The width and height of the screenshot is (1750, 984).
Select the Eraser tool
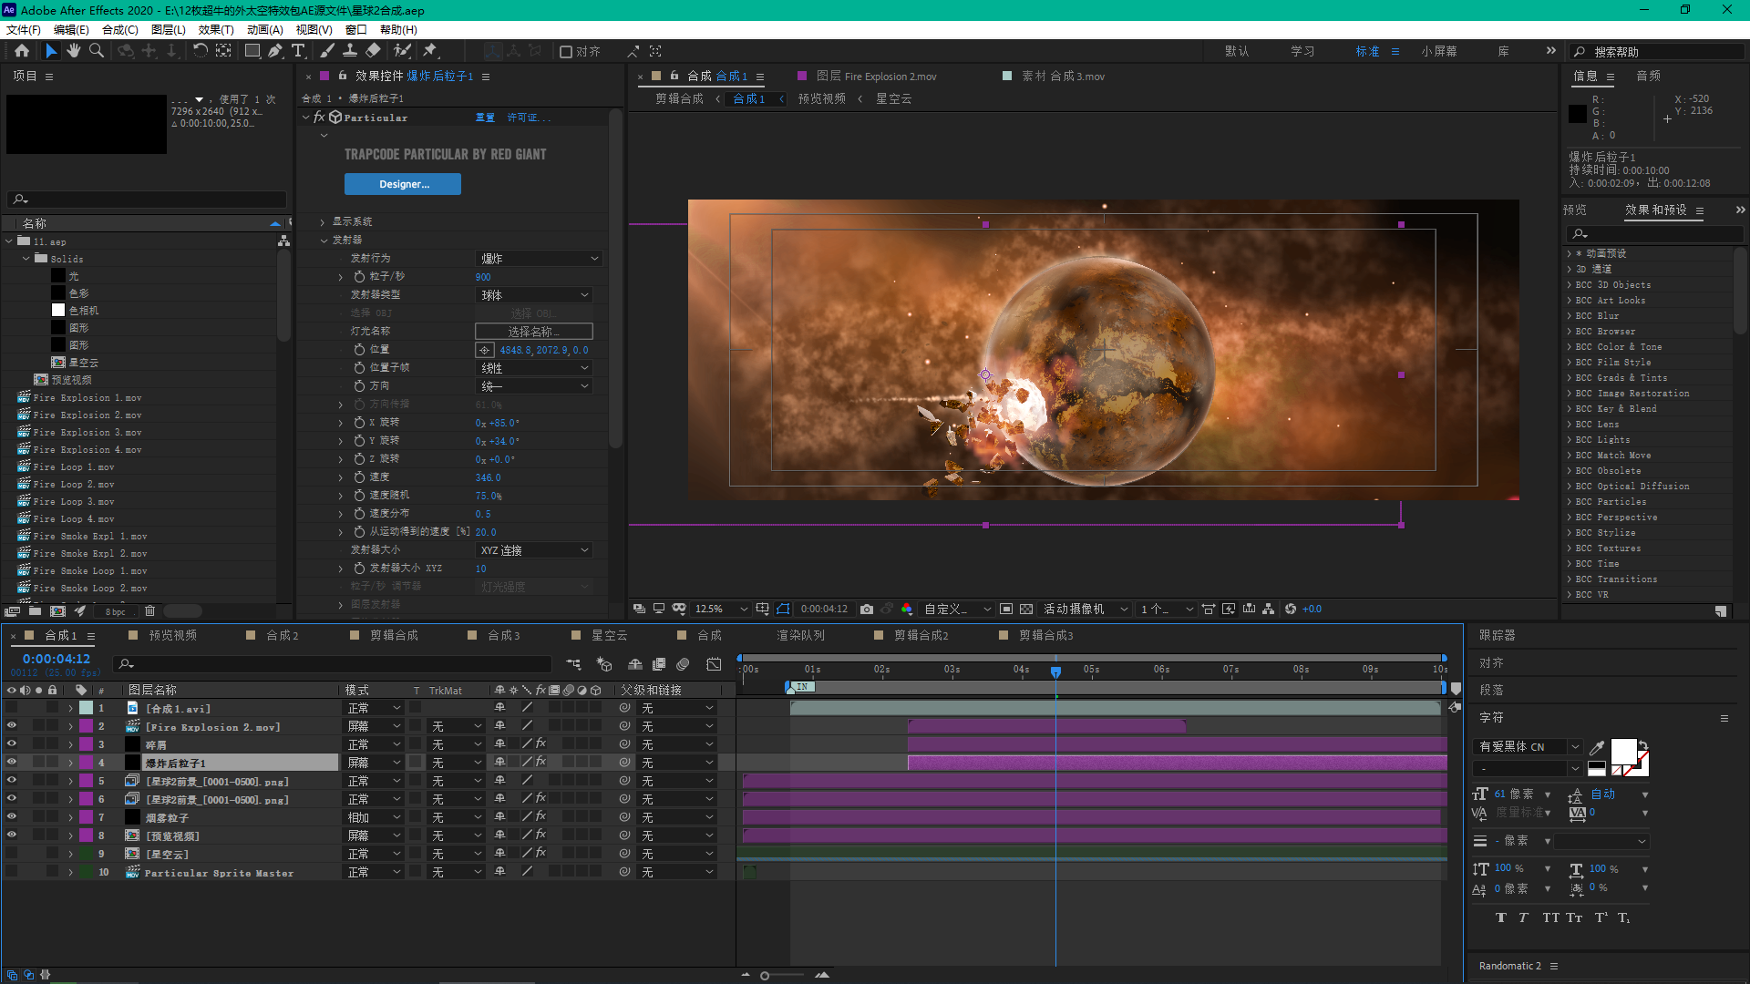(374, 51)
